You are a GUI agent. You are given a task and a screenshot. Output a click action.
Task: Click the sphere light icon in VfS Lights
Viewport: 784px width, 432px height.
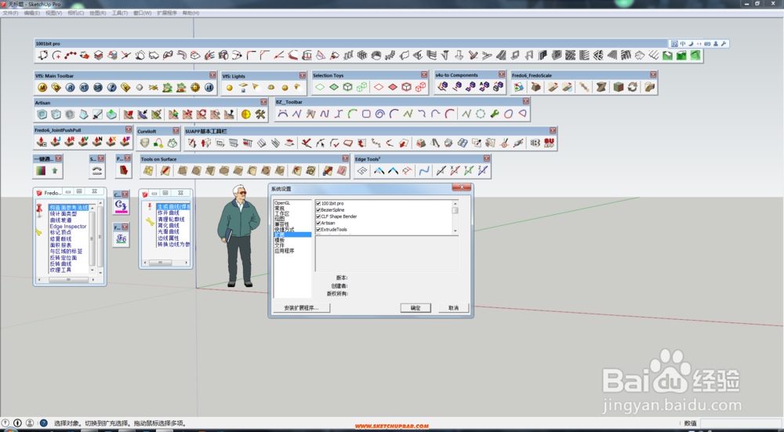pos(230,88)
